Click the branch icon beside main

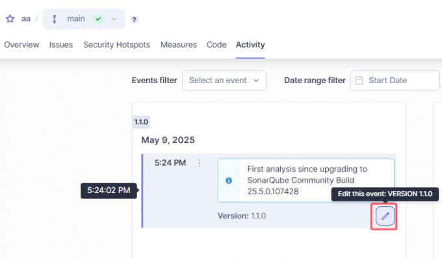click(55, 19)
